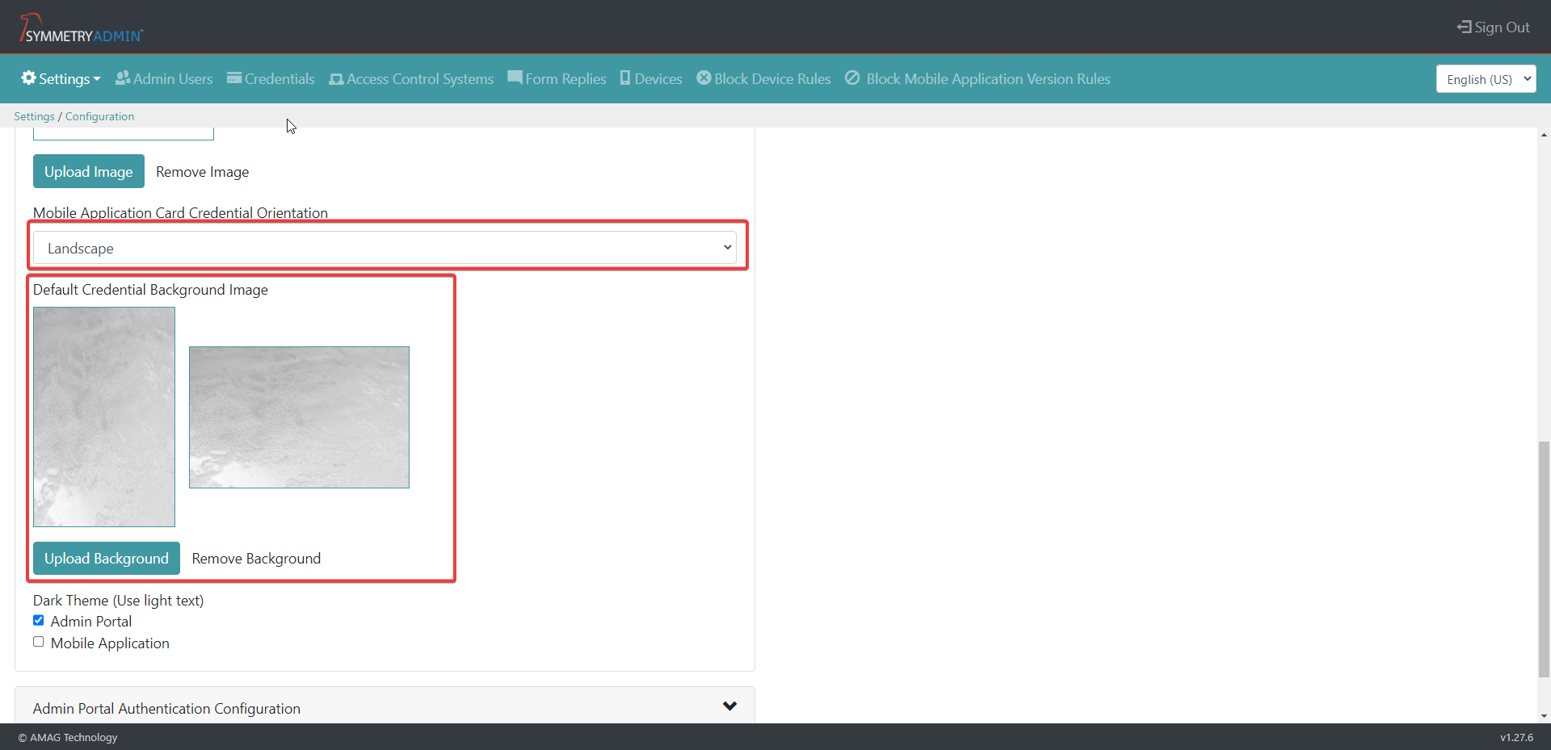
Task: Navigate to Form Replies
Action: coord(557,78)
